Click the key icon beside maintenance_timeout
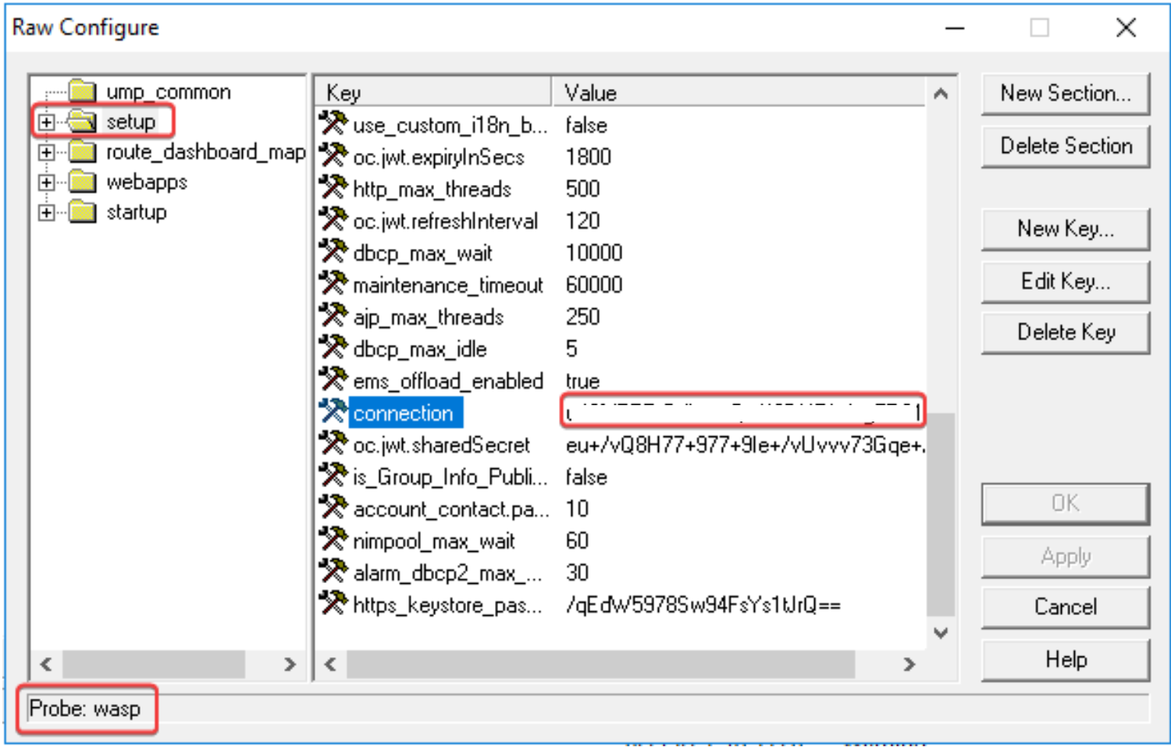 coord(333,284)
